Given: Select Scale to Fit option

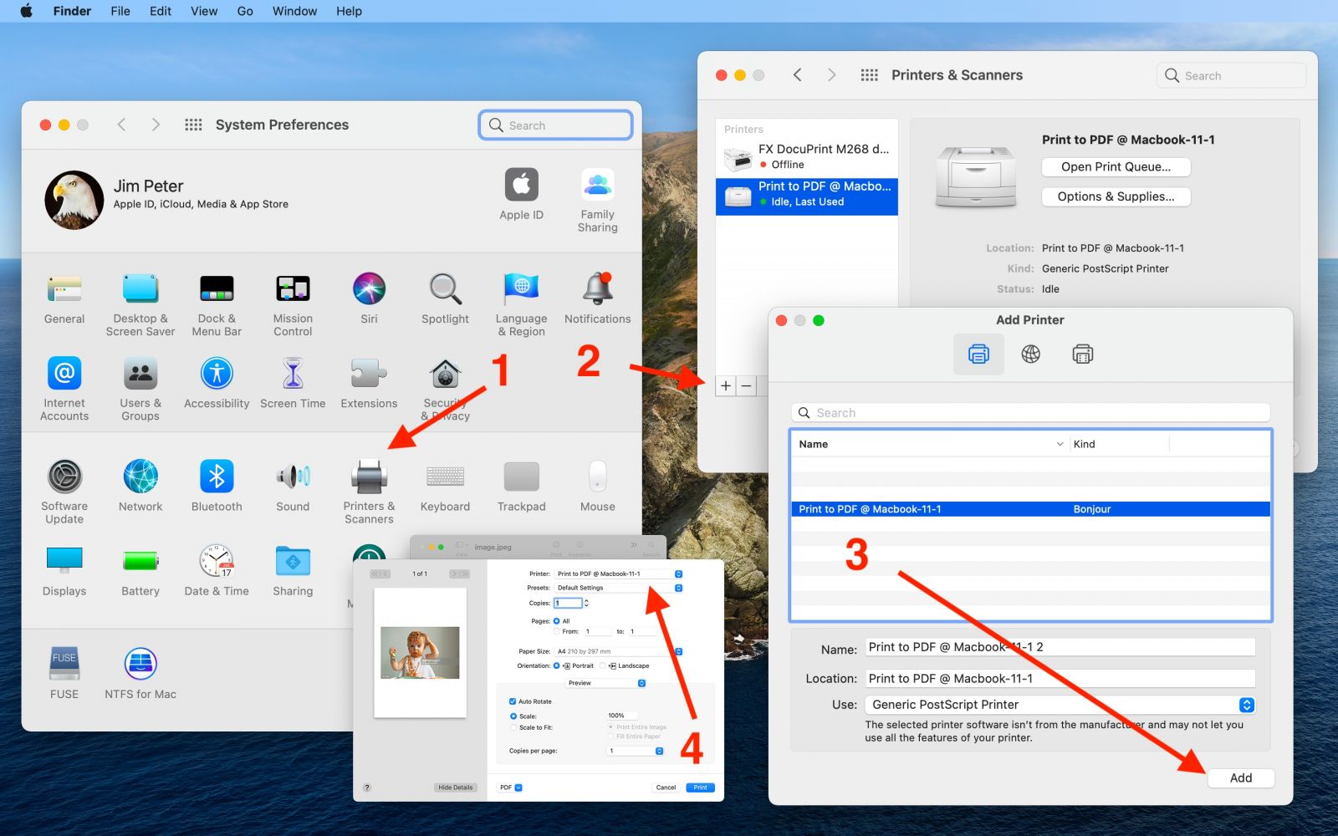Looking at the screenshot, I should tap(513, 727).
